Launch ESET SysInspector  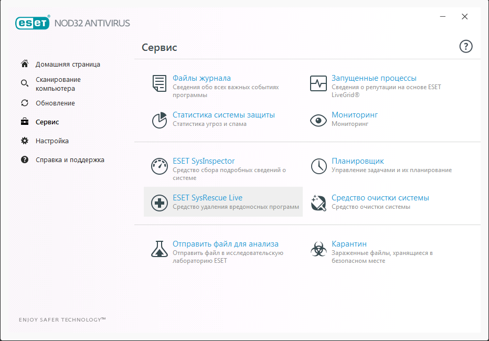204,161
